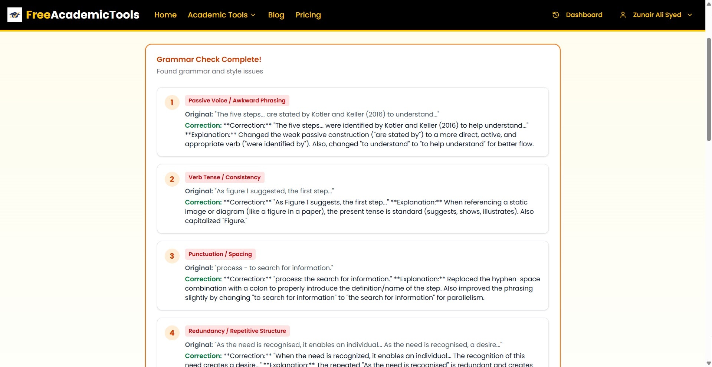Click the Verb Tense / Consistency badge

tap(224, 177)
